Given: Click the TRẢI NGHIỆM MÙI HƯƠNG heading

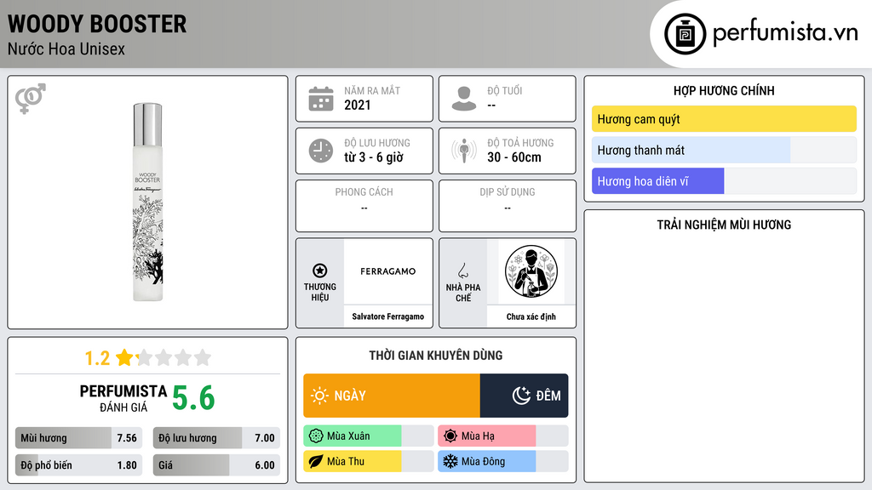Looking at the screenshot, I should [x=724, y=225].
